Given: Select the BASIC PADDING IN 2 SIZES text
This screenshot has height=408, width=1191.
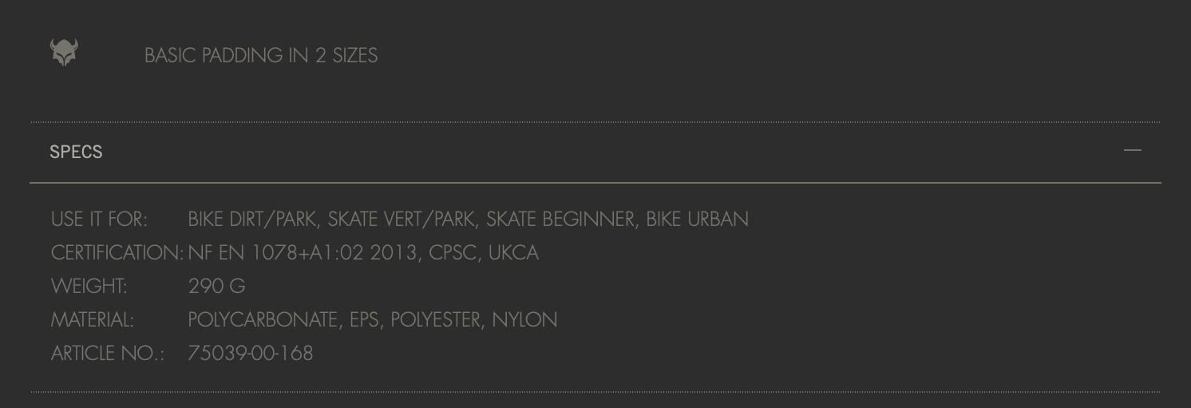Looking at the screenshot, I should [261, 55].
